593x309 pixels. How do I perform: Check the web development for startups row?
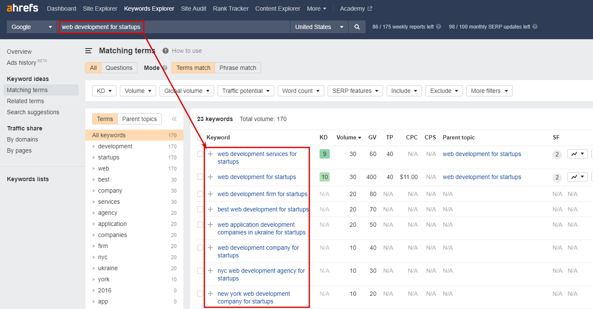coord(200,177)
